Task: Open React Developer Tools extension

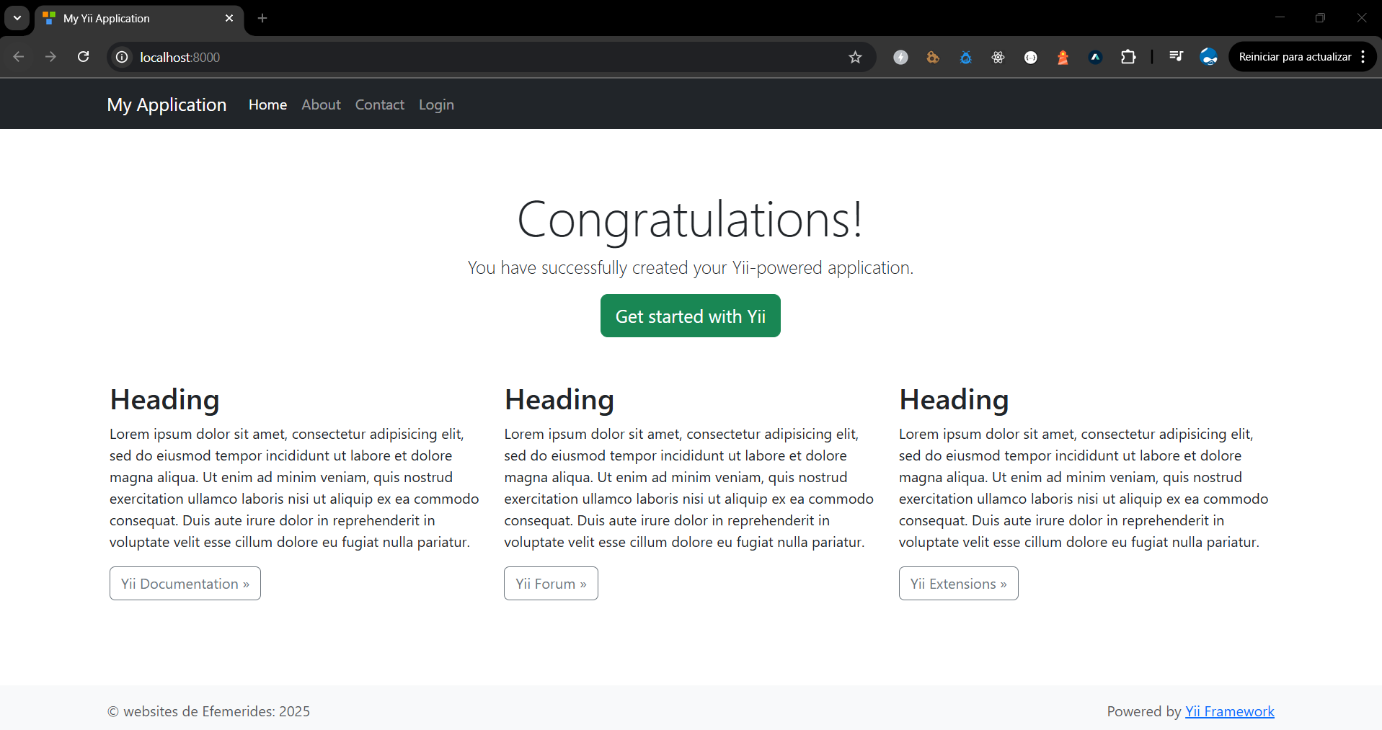Action: point(998,57)
